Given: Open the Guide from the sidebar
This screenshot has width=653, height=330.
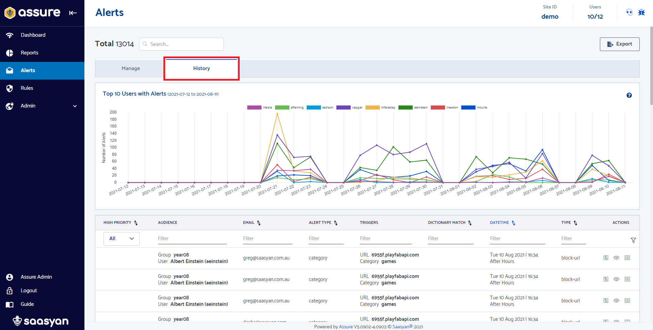Looking at the screenshot, I should click(27, 304).
